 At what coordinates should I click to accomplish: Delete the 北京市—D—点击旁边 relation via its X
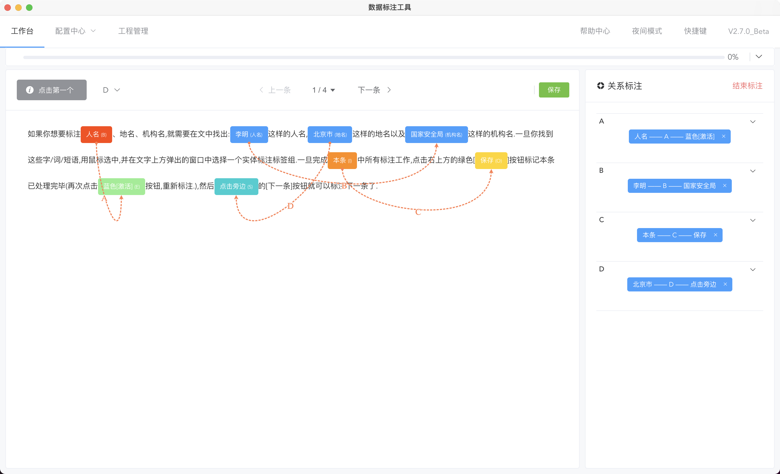pyautogui.click(x=725, y=284)
